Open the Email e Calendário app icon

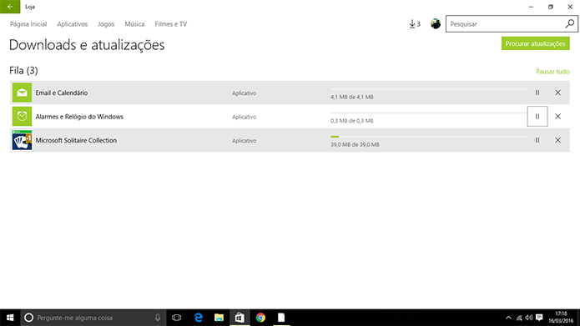(x=22, y=93)
